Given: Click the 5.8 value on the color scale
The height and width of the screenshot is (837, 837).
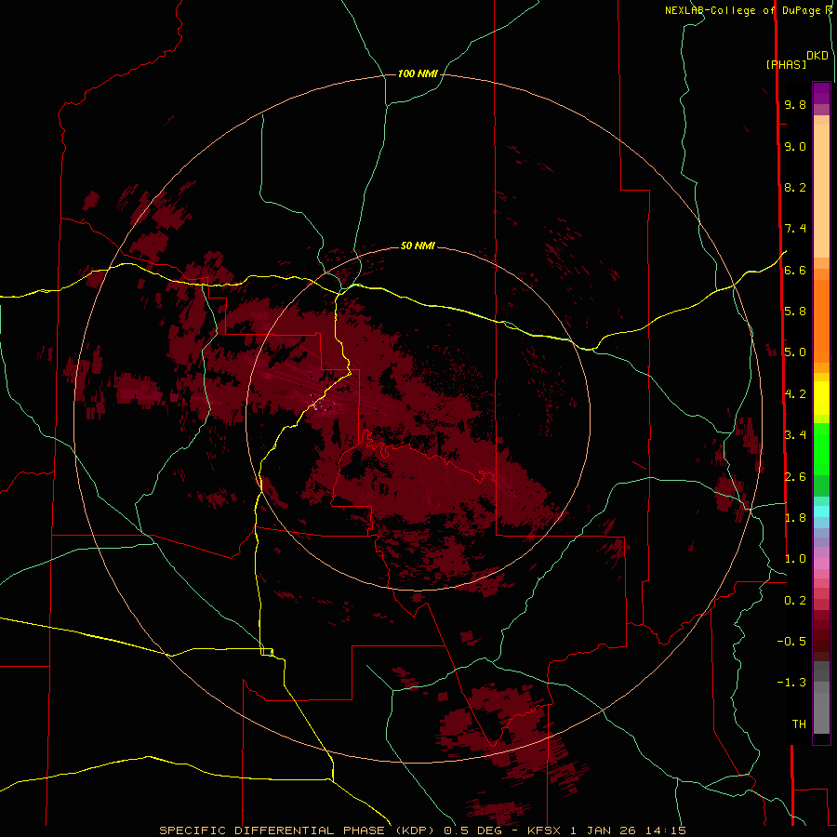Looking at the screenshot, I should pyautogui.click(x=795, y=312).
